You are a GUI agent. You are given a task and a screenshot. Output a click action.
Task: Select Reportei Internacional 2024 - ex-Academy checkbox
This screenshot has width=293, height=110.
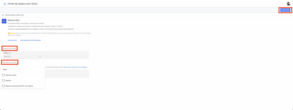coord(3,86)
